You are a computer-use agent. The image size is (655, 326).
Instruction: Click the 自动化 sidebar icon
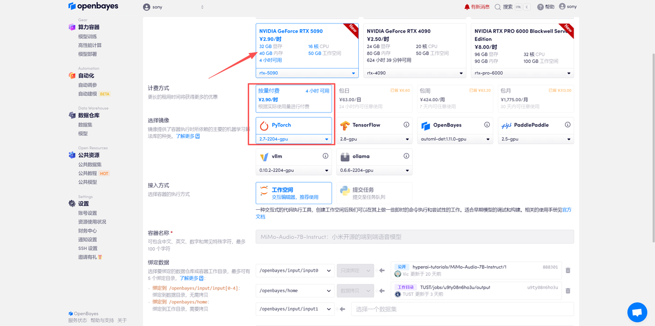[72, 76]
